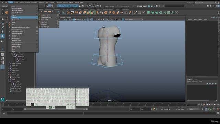Click the Play backwards button
This screenshot has width=220, height=124.
coord(207,105)
